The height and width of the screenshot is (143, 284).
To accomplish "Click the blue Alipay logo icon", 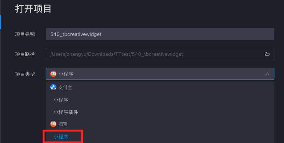I will tap(53, 87).
